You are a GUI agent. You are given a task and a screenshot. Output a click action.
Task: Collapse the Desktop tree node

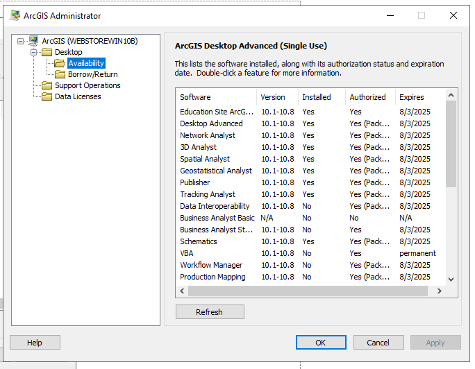(x=33, y=52)
